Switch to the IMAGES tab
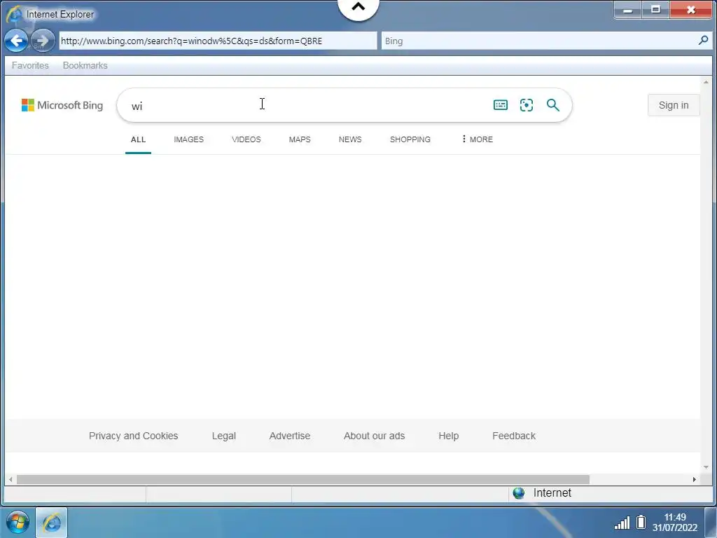717x538 pixels. (x=188, y=139)
